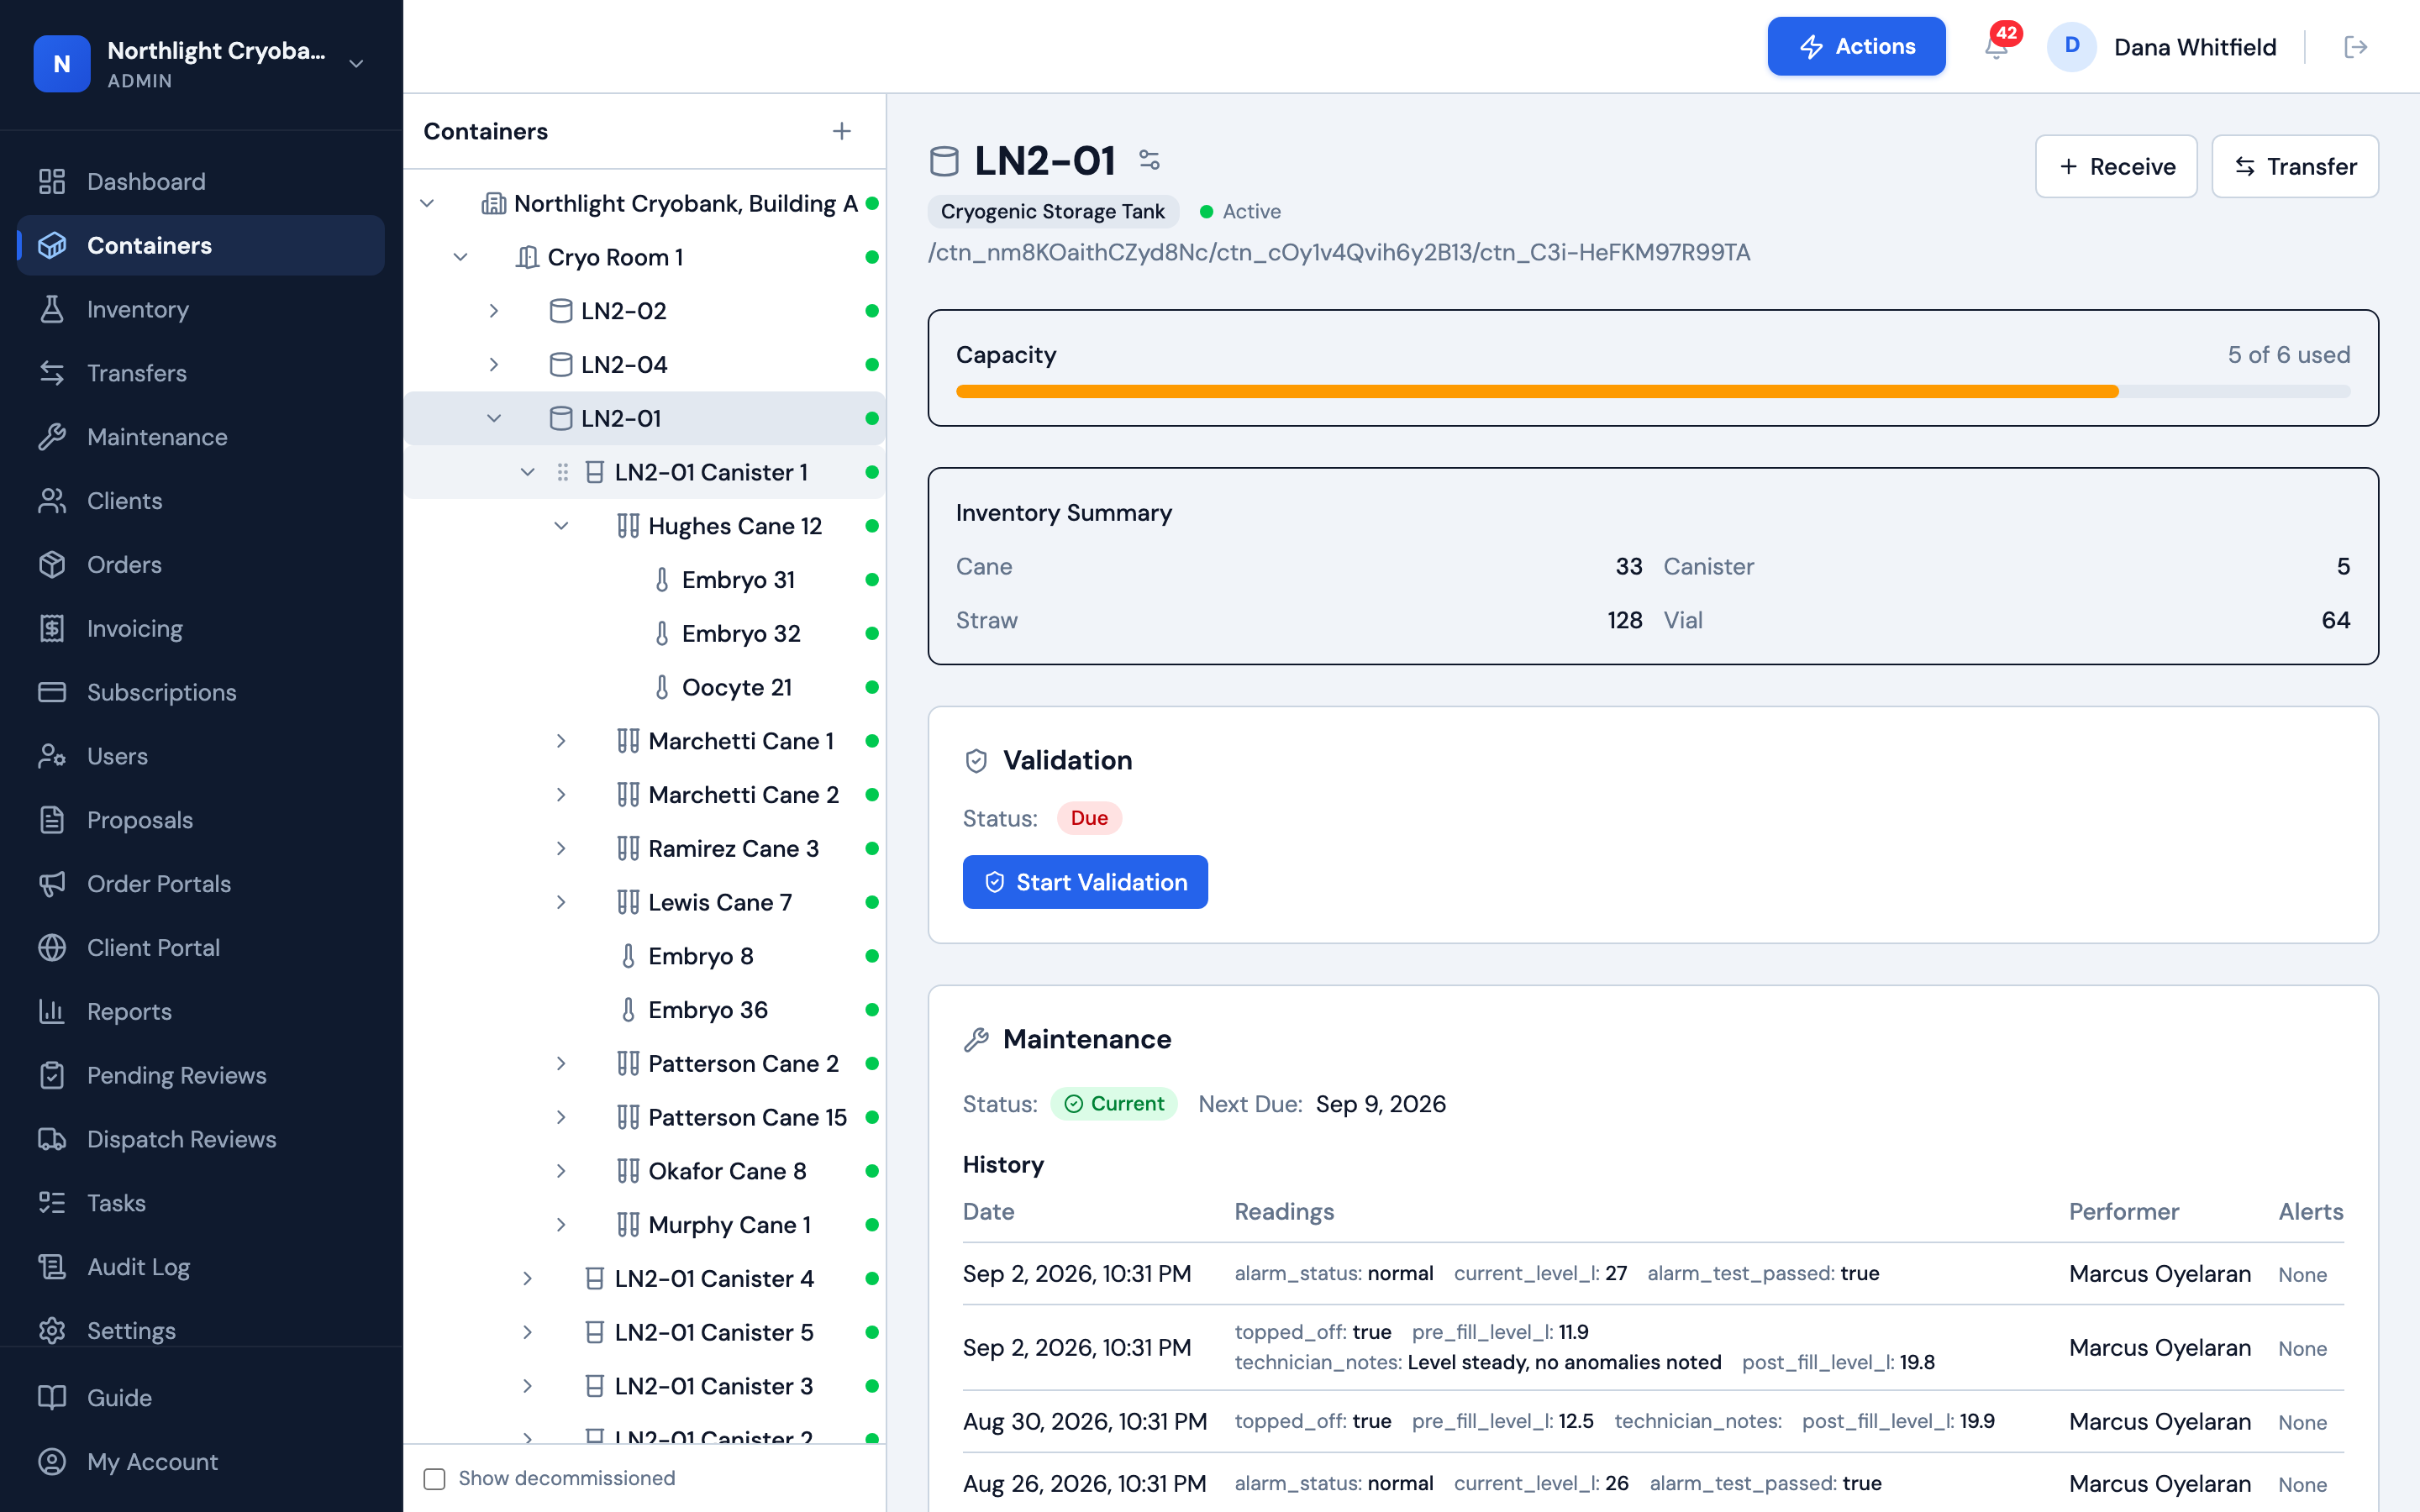The width and height of the screenshot is (2420, 1512).
Task: Click the notifications bell icon
Action: [x=1996, y=47]
